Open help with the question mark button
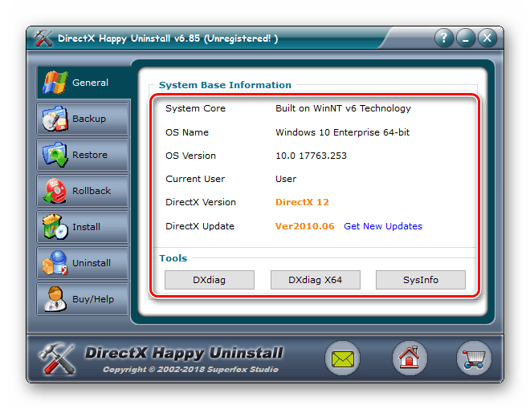Screen dimensions: 530x409 [444, 38]
